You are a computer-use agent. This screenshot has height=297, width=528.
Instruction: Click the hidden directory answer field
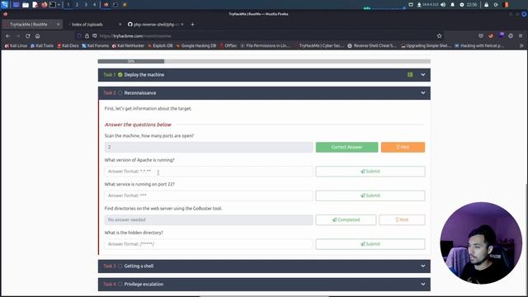click(x=209, y=244)
